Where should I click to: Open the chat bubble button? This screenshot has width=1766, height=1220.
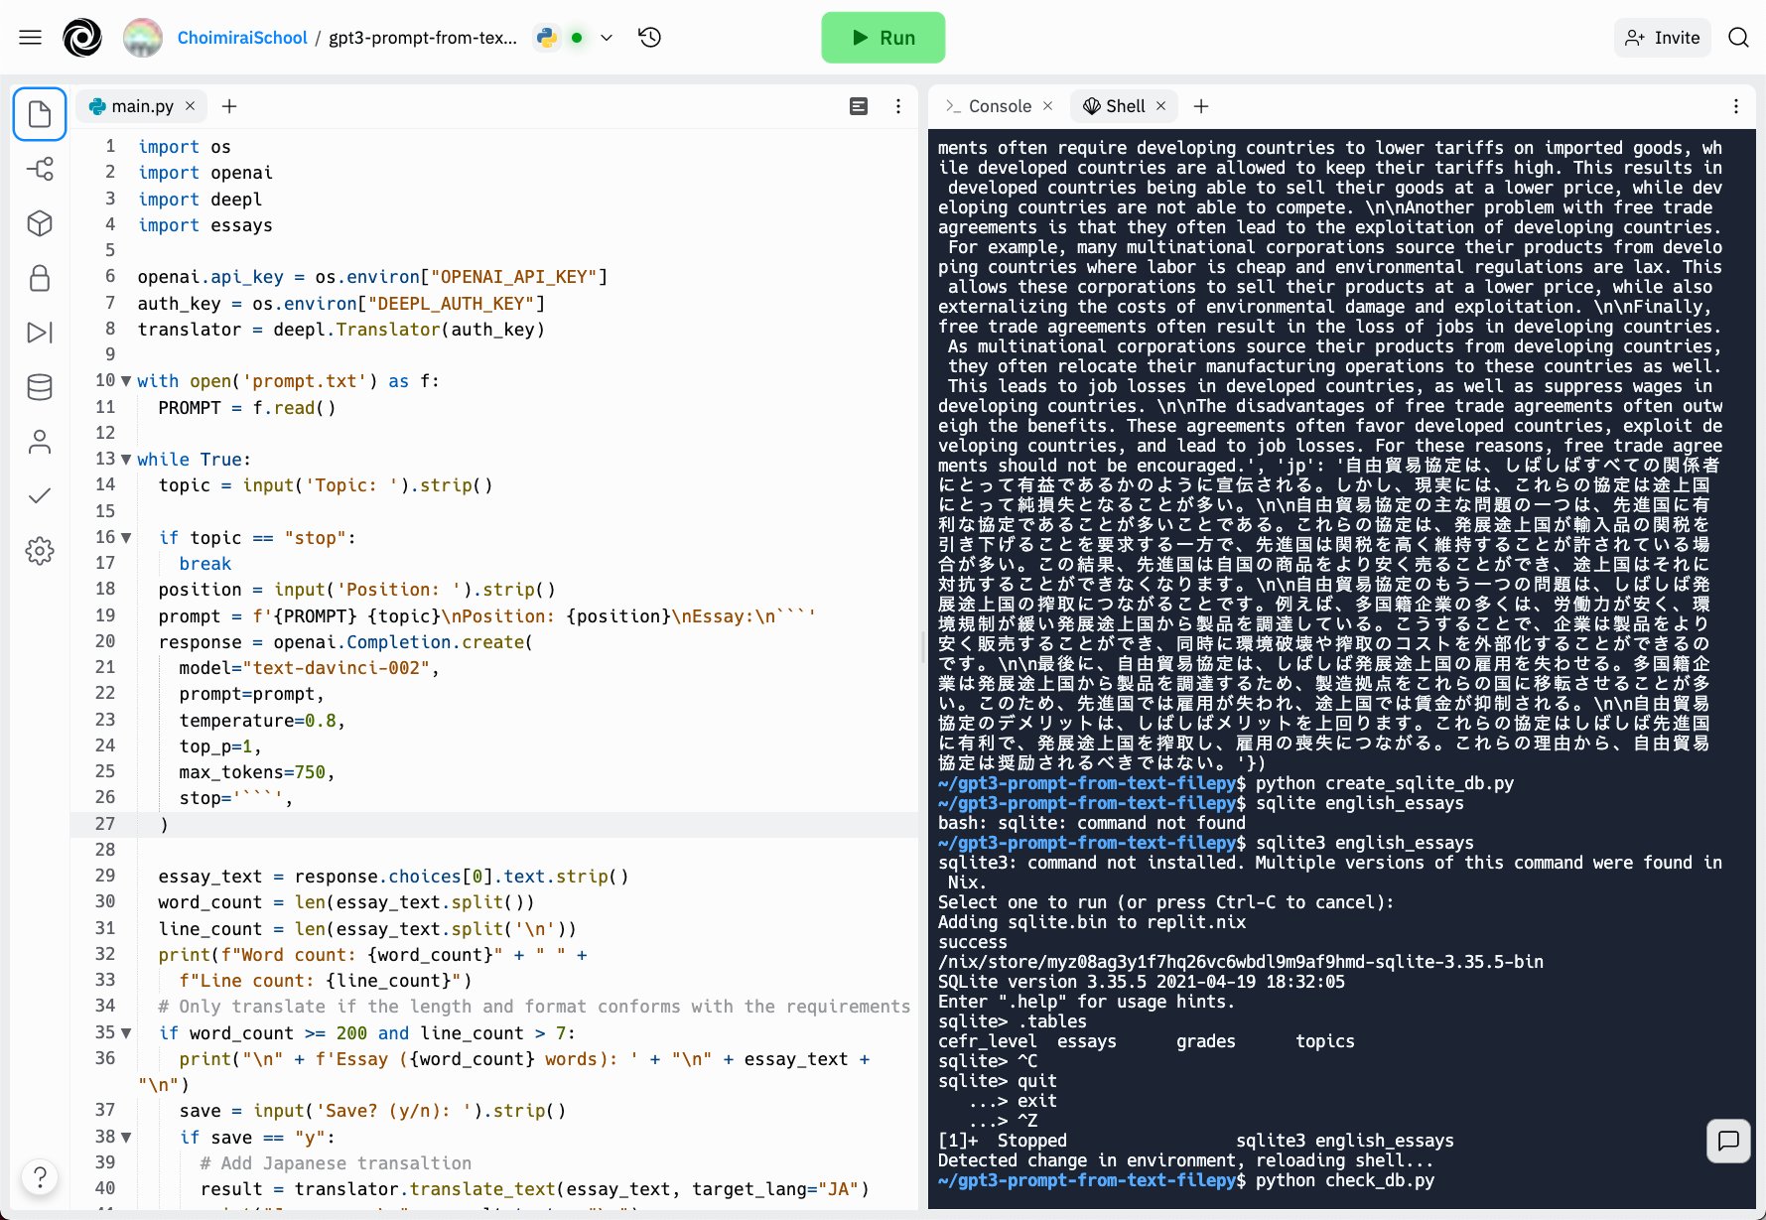(1728, 1142)
